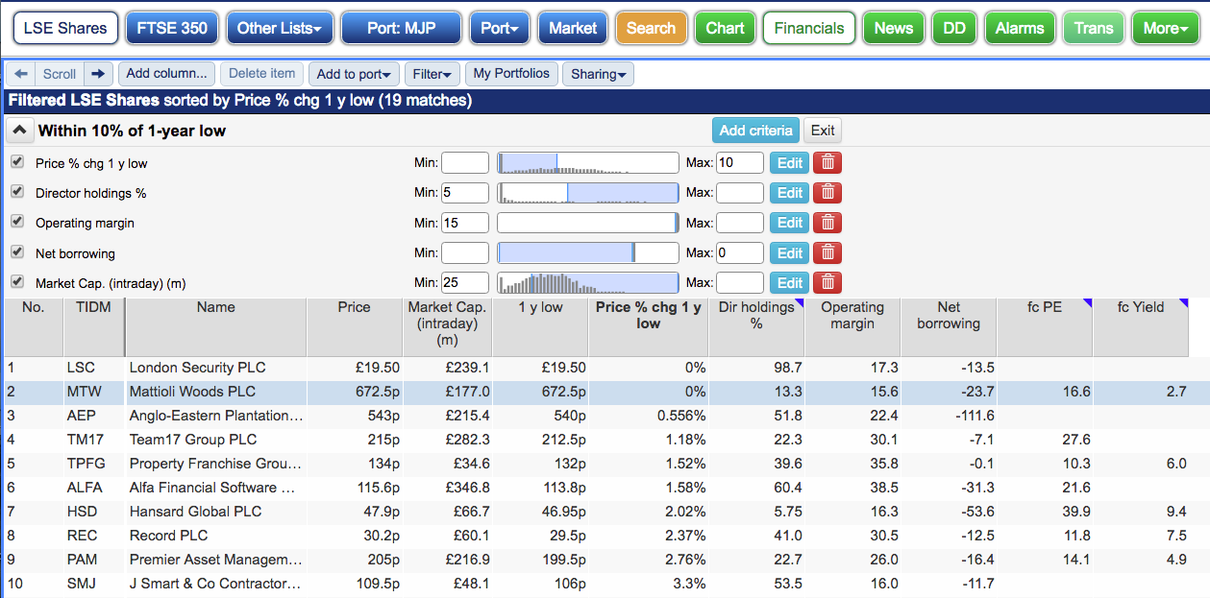The image size is (1210, 598).
Task: Click the Max field for Net borrowing
Action: point(740,253)
